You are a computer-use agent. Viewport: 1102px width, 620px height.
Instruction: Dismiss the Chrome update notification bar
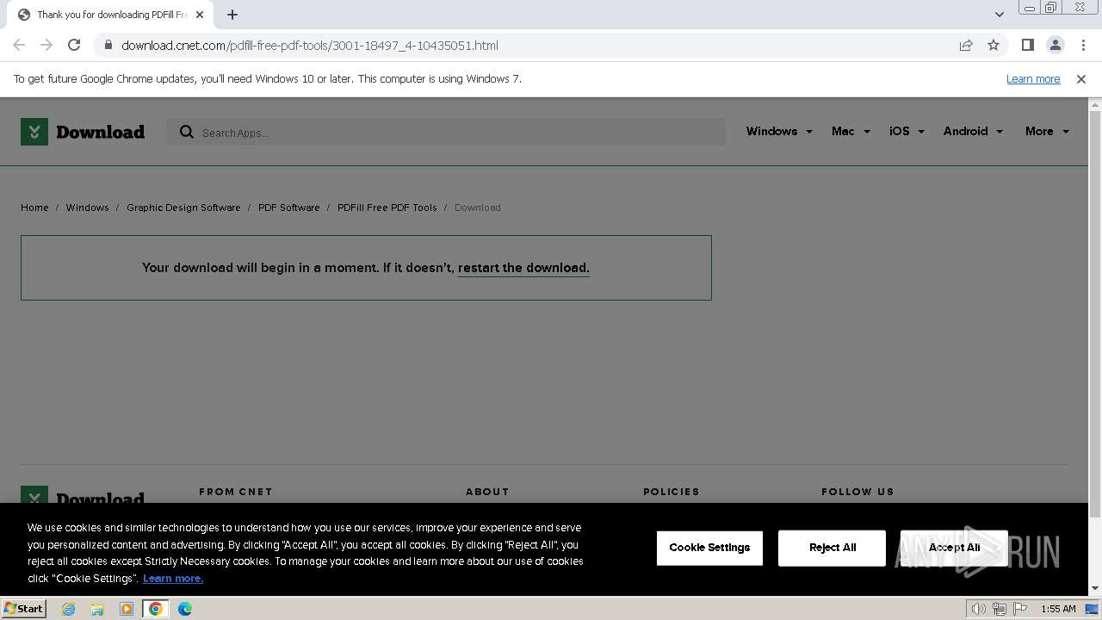click(1081, 78)
